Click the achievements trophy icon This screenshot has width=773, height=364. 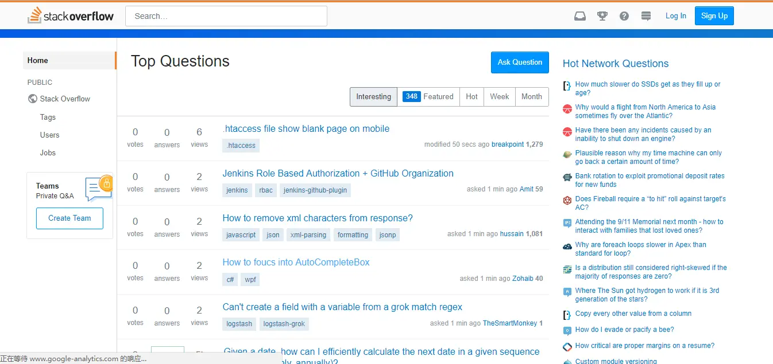(602, 15)
